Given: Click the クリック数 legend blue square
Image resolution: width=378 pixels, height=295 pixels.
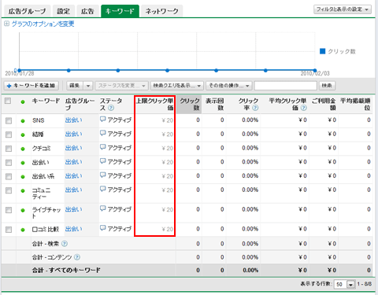Looking at the screenshot, I should tap(322, 51).
